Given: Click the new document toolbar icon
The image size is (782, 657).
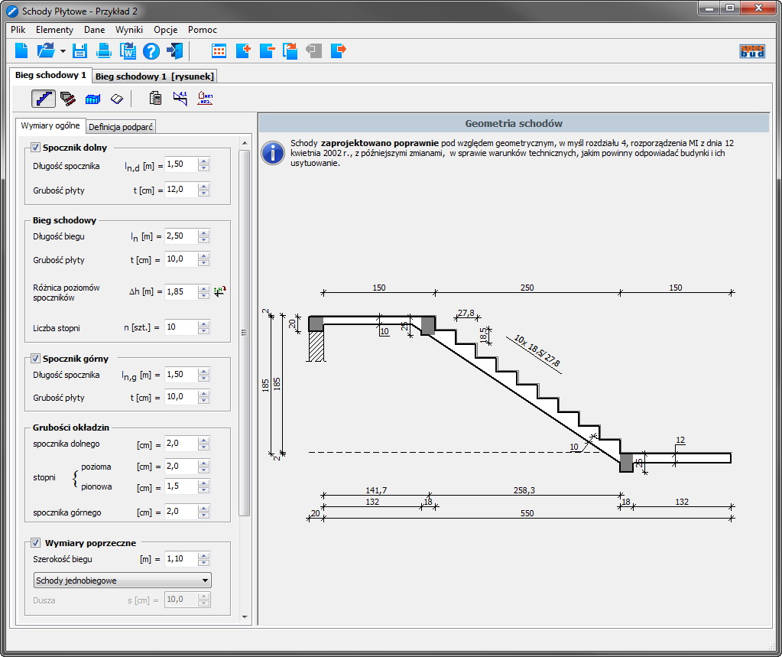Looking at the screenshot, I should click(21, 51).
